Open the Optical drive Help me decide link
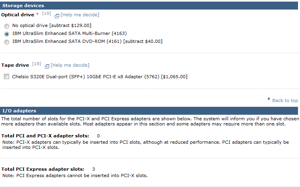 (x=80, y=15)
